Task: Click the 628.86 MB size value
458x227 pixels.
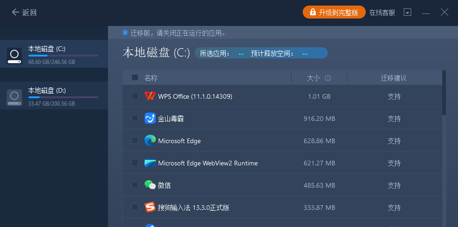Action: [319, 141]
